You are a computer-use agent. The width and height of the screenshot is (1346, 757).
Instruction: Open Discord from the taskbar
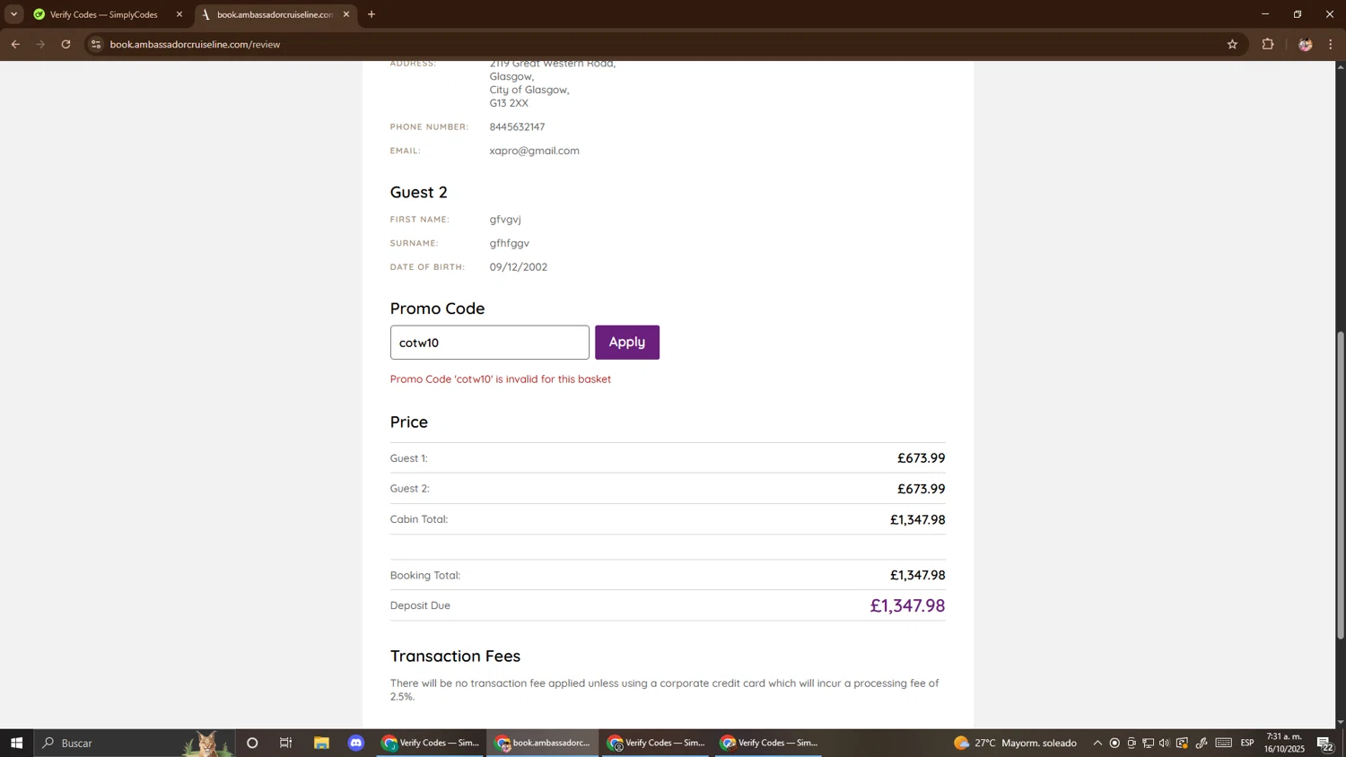356,743
